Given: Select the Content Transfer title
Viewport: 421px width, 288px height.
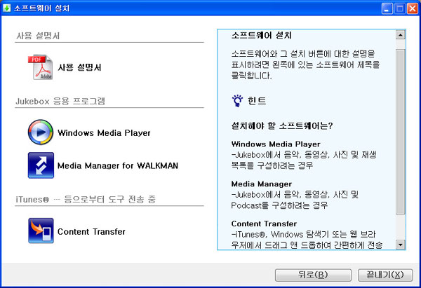Looking at the screenshot, I should pos(91,232).
